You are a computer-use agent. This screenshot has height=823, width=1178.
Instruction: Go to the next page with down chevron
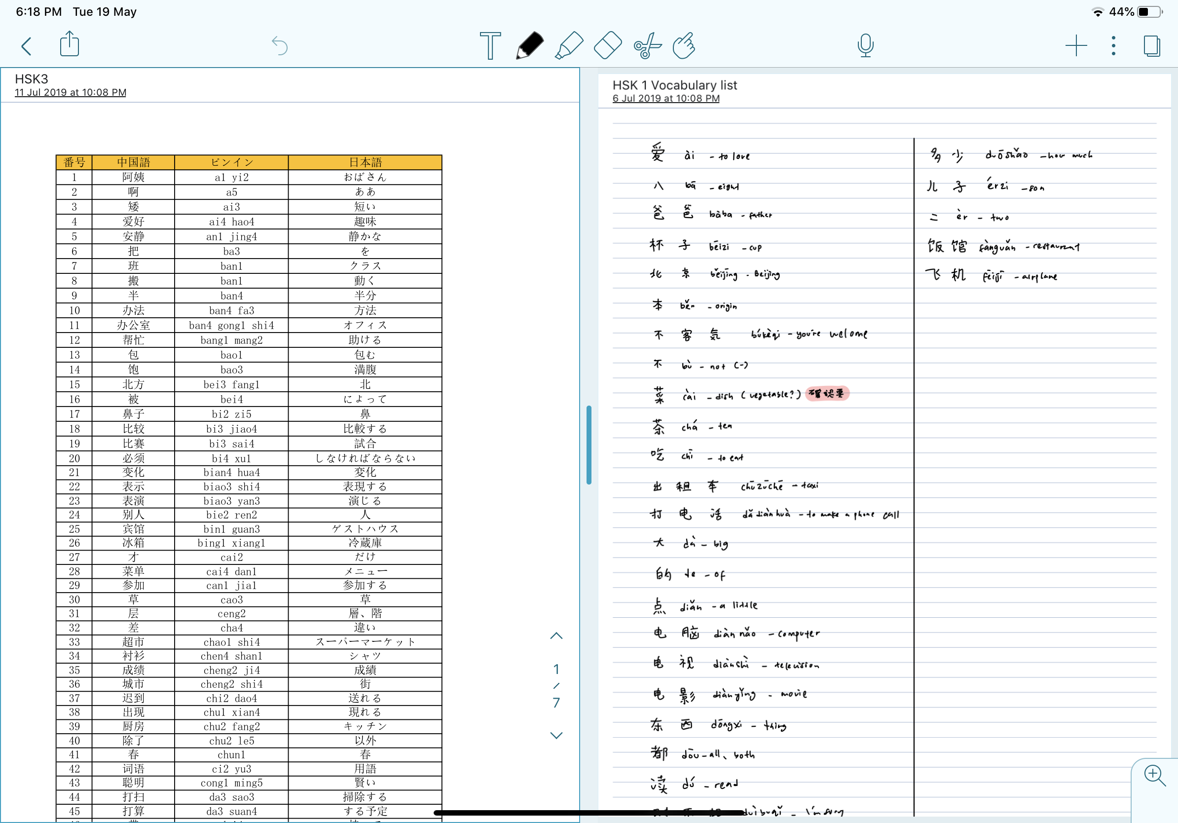click(556, 735)
